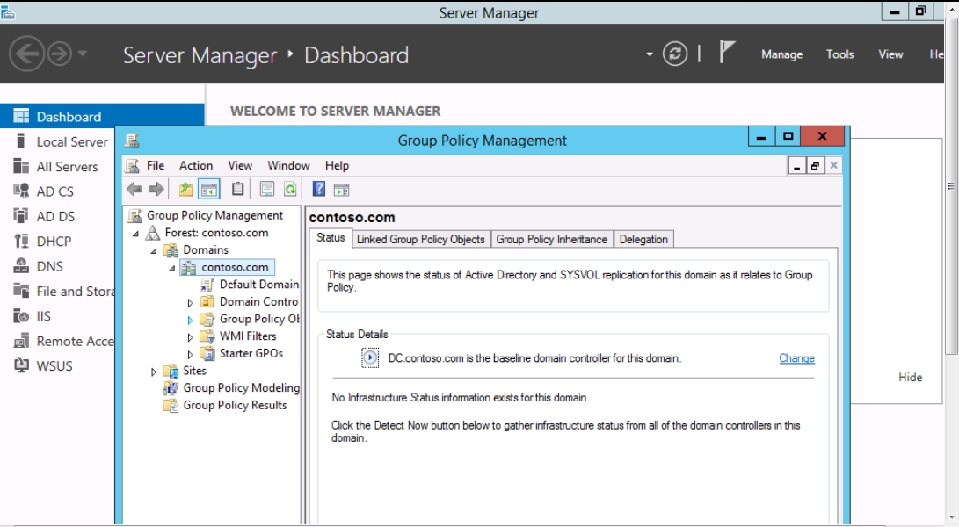This screenshot has width=959, height=527.
Task: Open the View menu in Group Policy Management
Action: [x=240, y=165]
